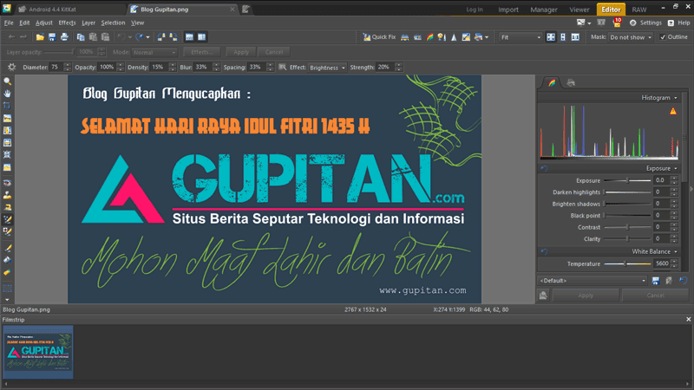Open the Fit zoom level dropdown
694x390 pixels.
tap(520, 37)
